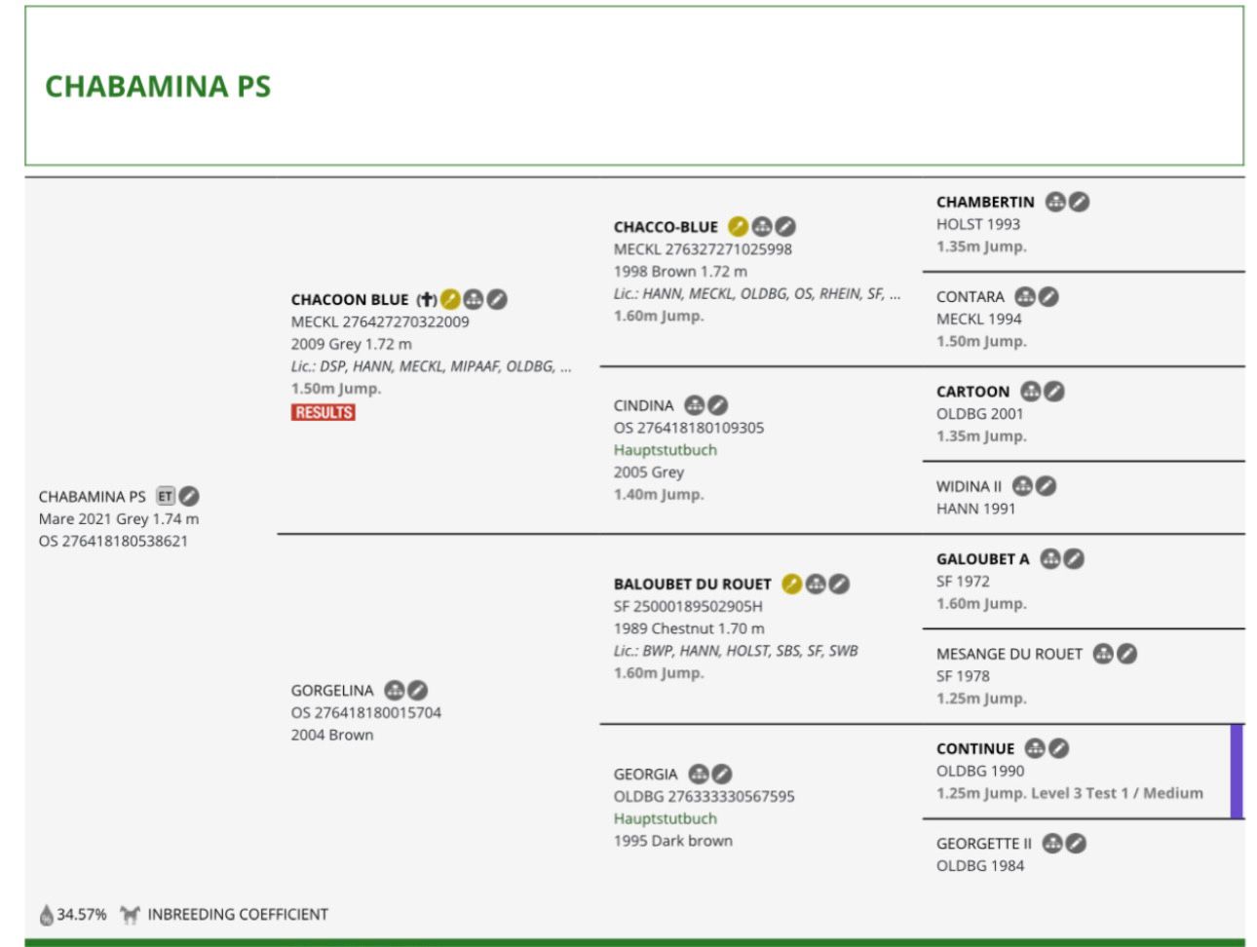Click the inbreeding coefficient horse icon

130,914
